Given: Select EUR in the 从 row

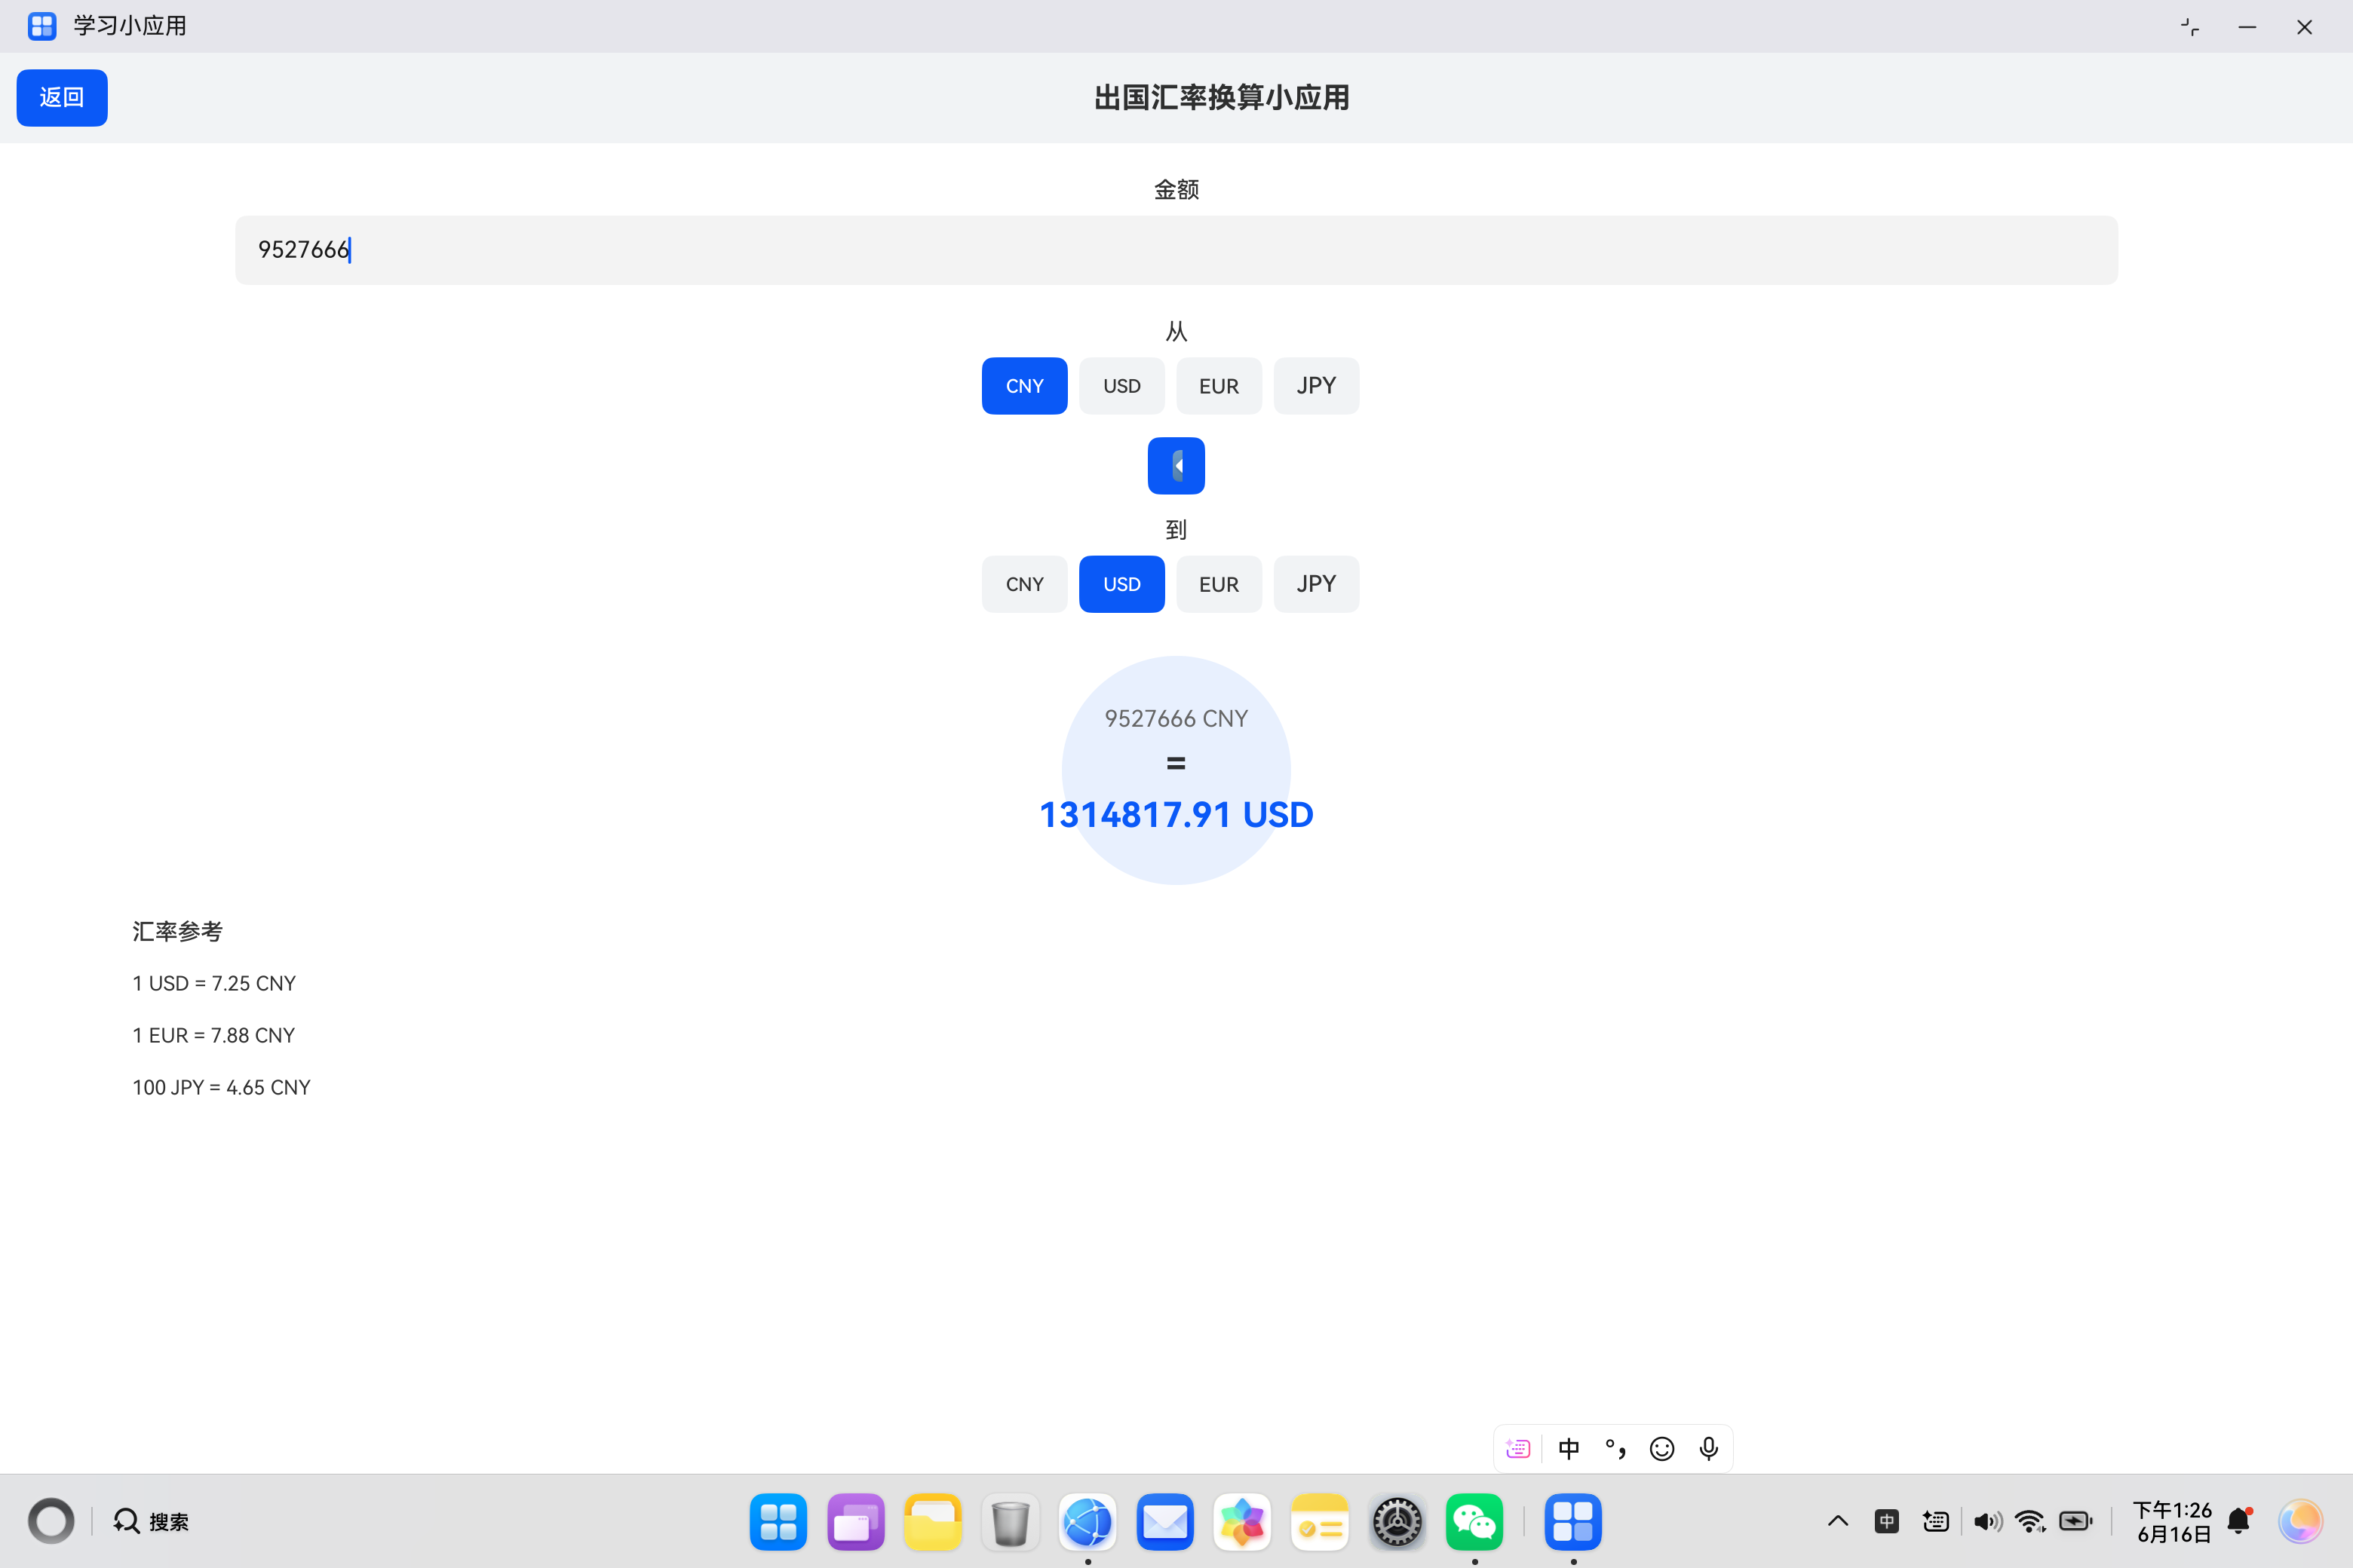Looking at the screenshot, I should (1219, 386).
